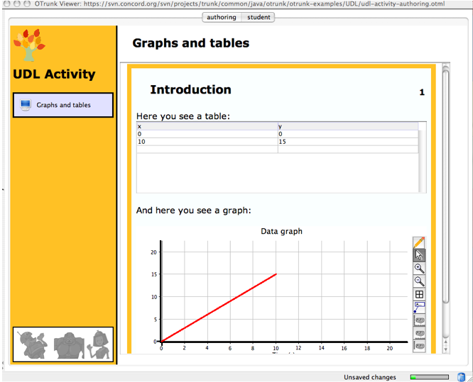Click the label tool with vertical axis
The height and width of the screenshot is (382, 473).
pyautogui.click(x=419, y=346)
